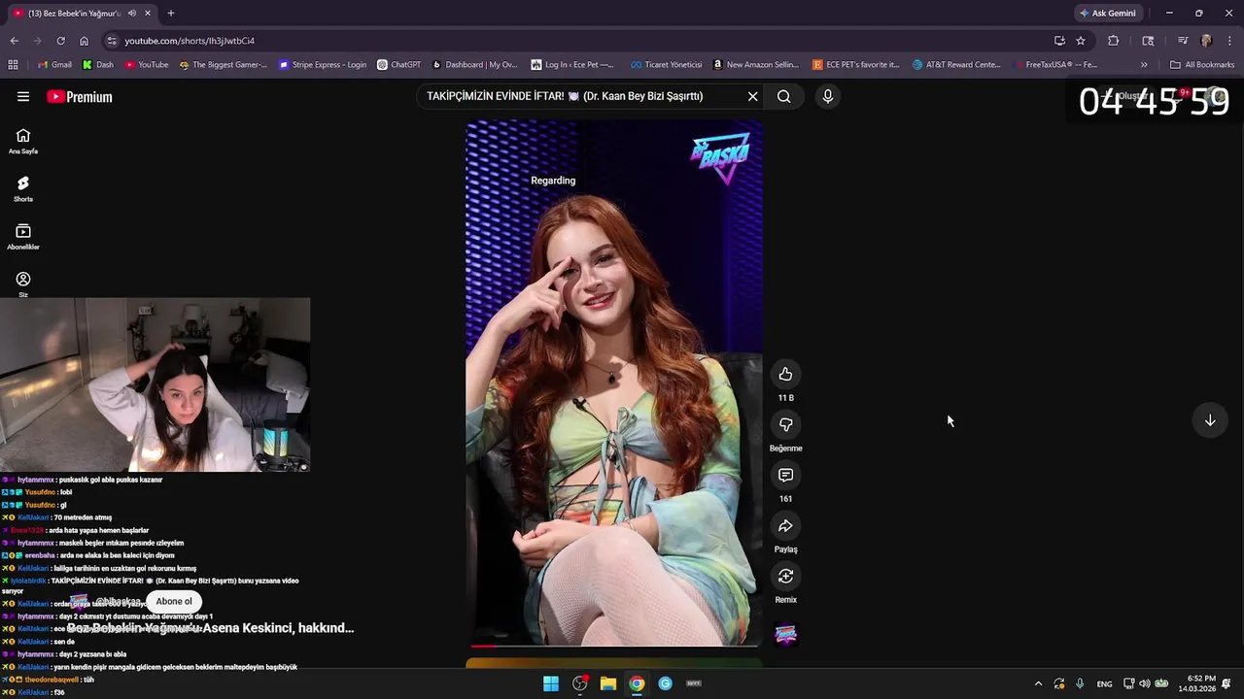Mute the tab via speaker icon
Viewport: 1244px width, 699px height.
coord(132,14)
